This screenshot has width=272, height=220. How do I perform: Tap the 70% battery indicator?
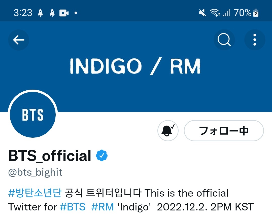tap(246, 13)
